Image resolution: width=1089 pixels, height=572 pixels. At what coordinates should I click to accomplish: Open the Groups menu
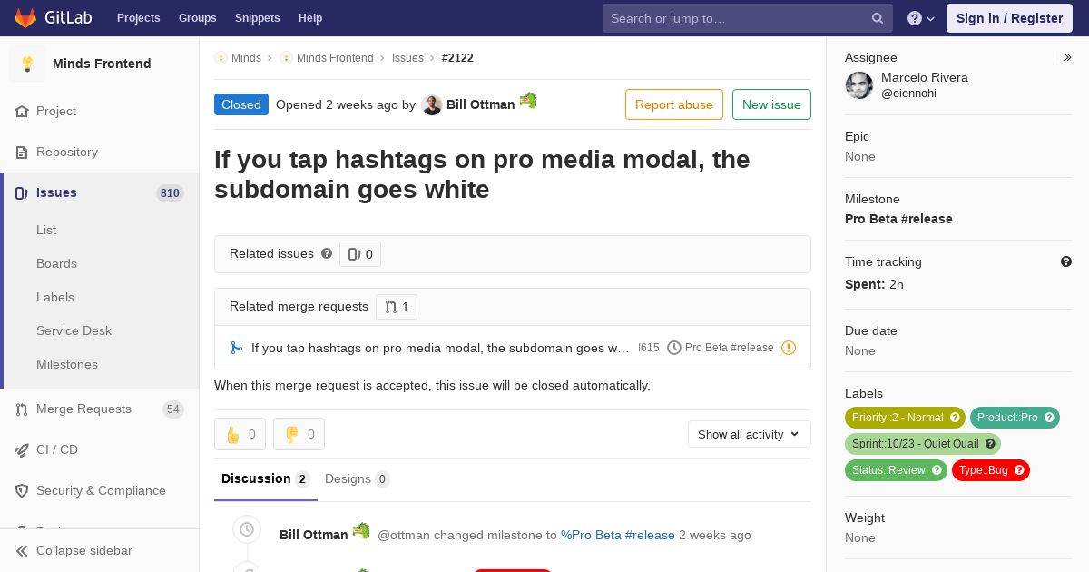[x=198, y=18]
